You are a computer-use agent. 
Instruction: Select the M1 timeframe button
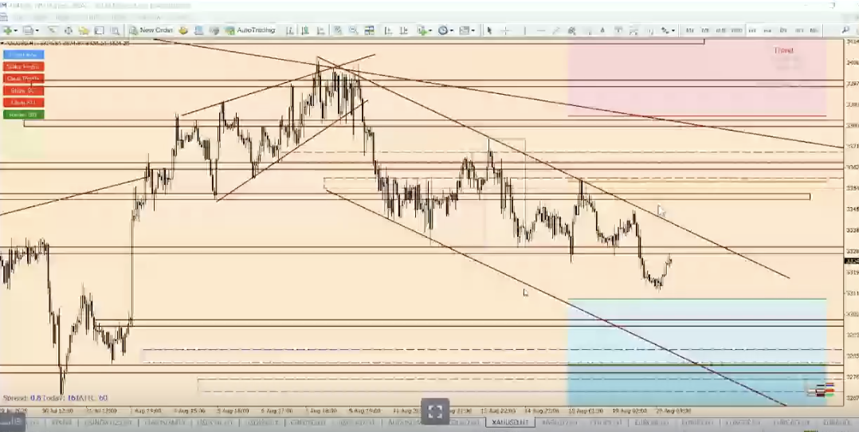(690, 30)
